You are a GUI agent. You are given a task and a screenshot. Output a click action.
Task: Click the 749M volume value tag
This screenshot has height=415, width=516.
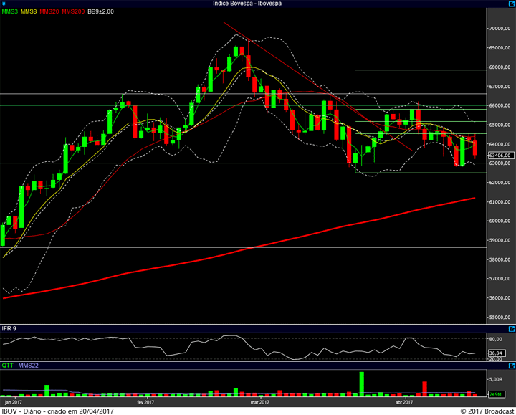coord(496,394)
